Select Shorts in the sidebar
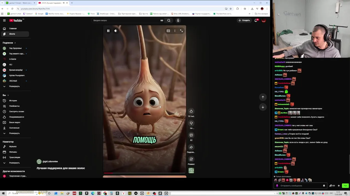This screenshot has width=350, height=196. [15, 34]
